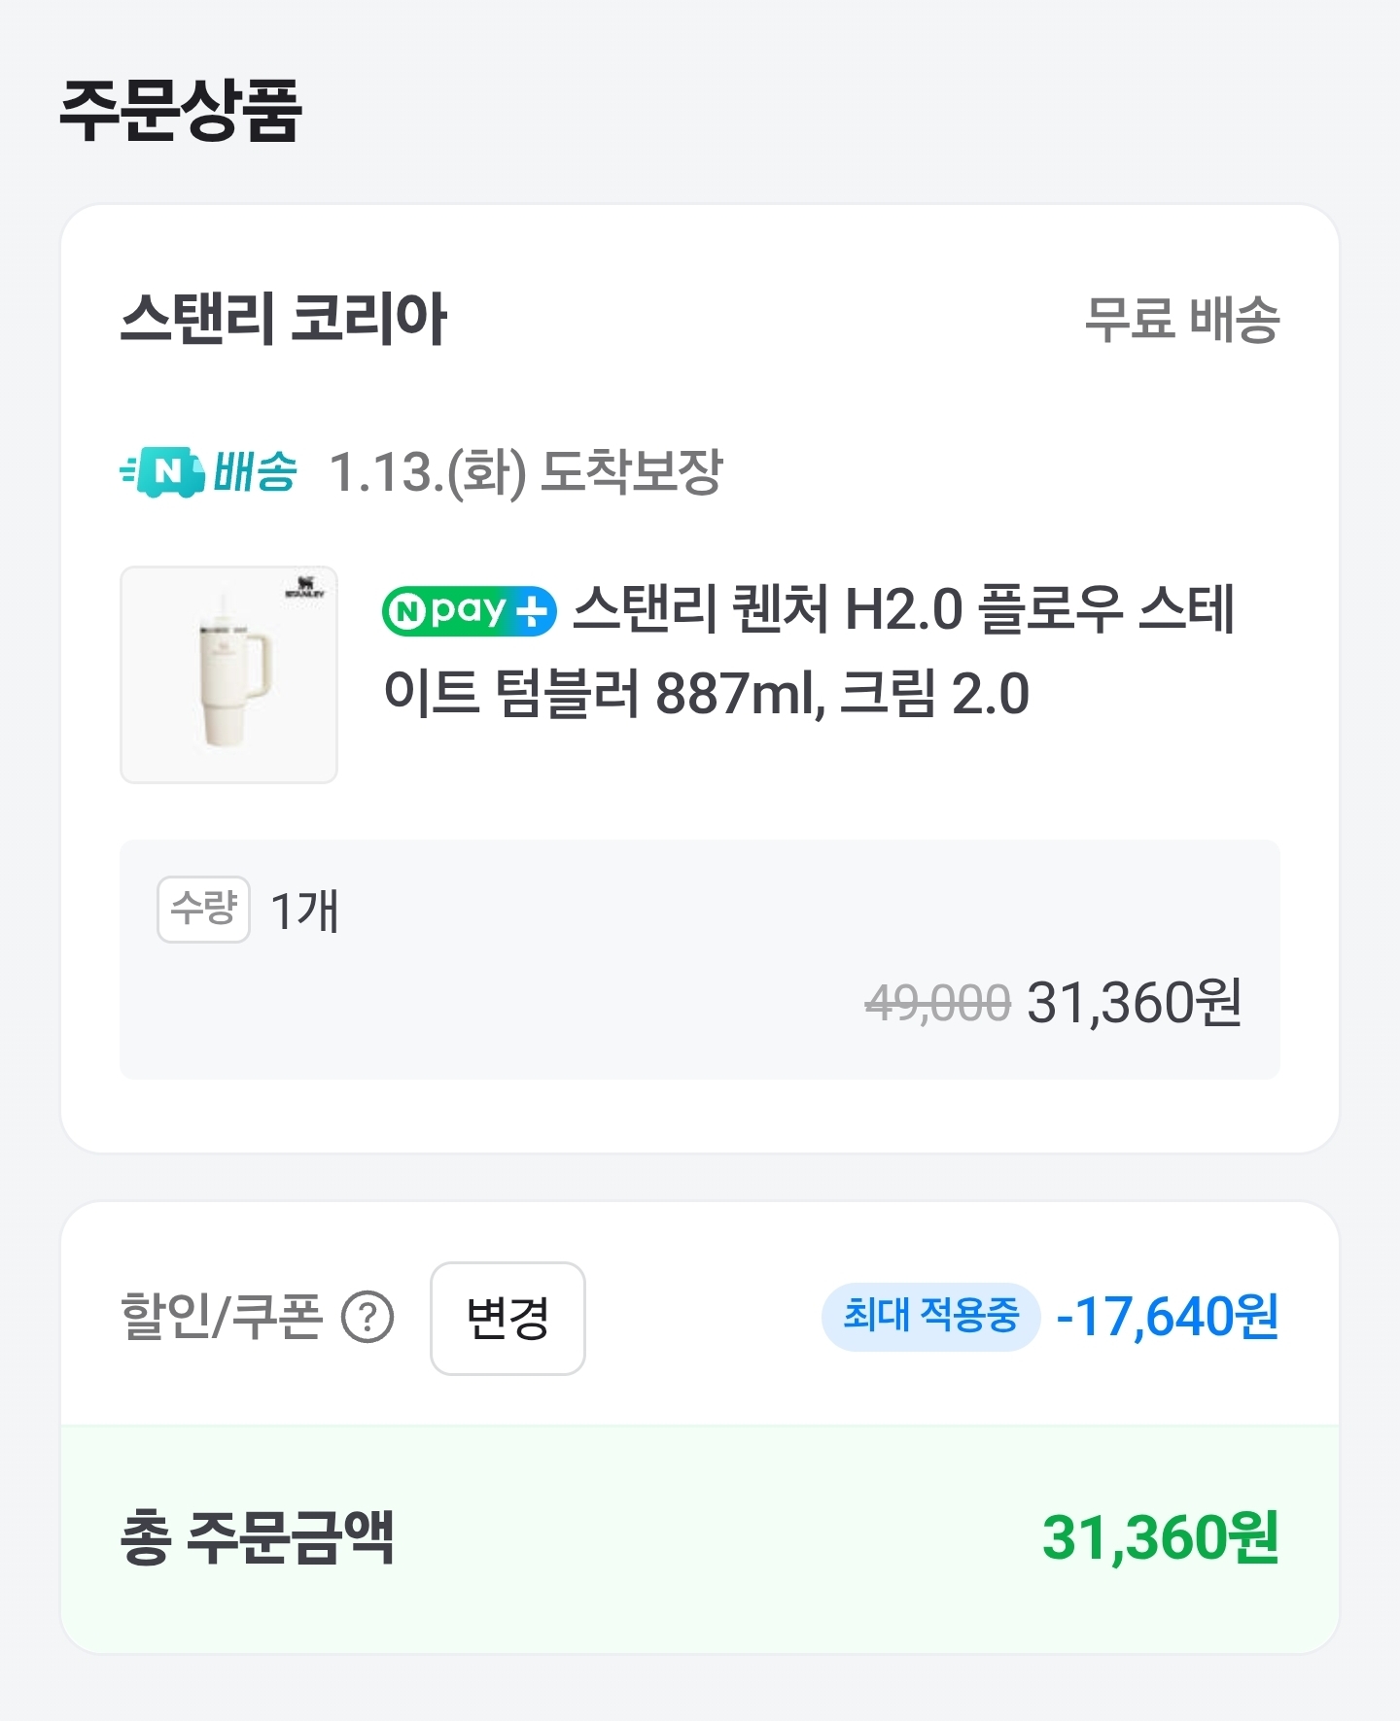
Task: Click the 무료 배송 shipping label
Action: pyautogui.click(x=1181, y=320)
